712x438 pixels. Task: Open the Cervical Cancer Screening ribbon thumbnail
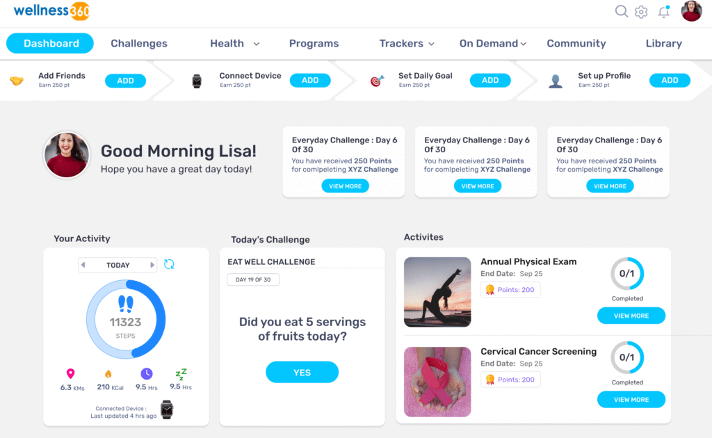coord(437,382)
